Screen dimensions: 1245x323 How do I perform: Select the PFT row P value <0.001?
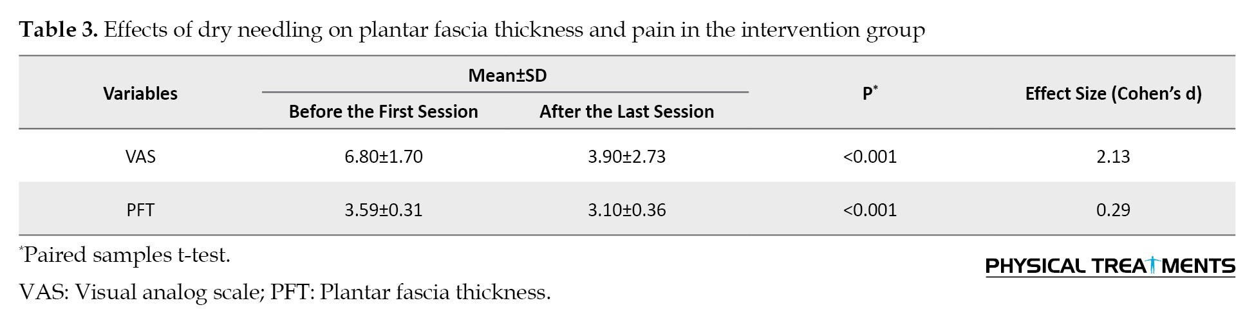(x=870, y=210)
